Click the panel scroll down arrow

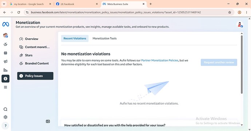pos(242,125)
